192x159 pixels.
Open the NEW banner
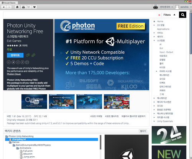(x=169, y=152)
